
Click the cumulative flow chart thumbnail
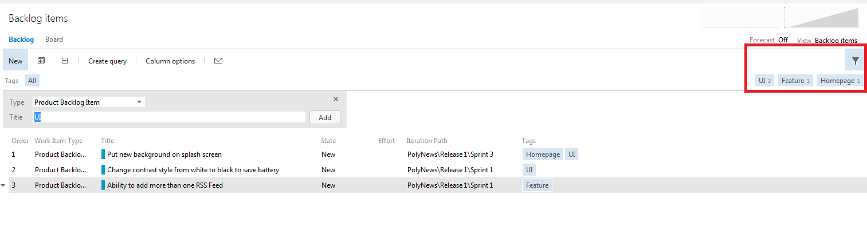[x=822, y=17]
